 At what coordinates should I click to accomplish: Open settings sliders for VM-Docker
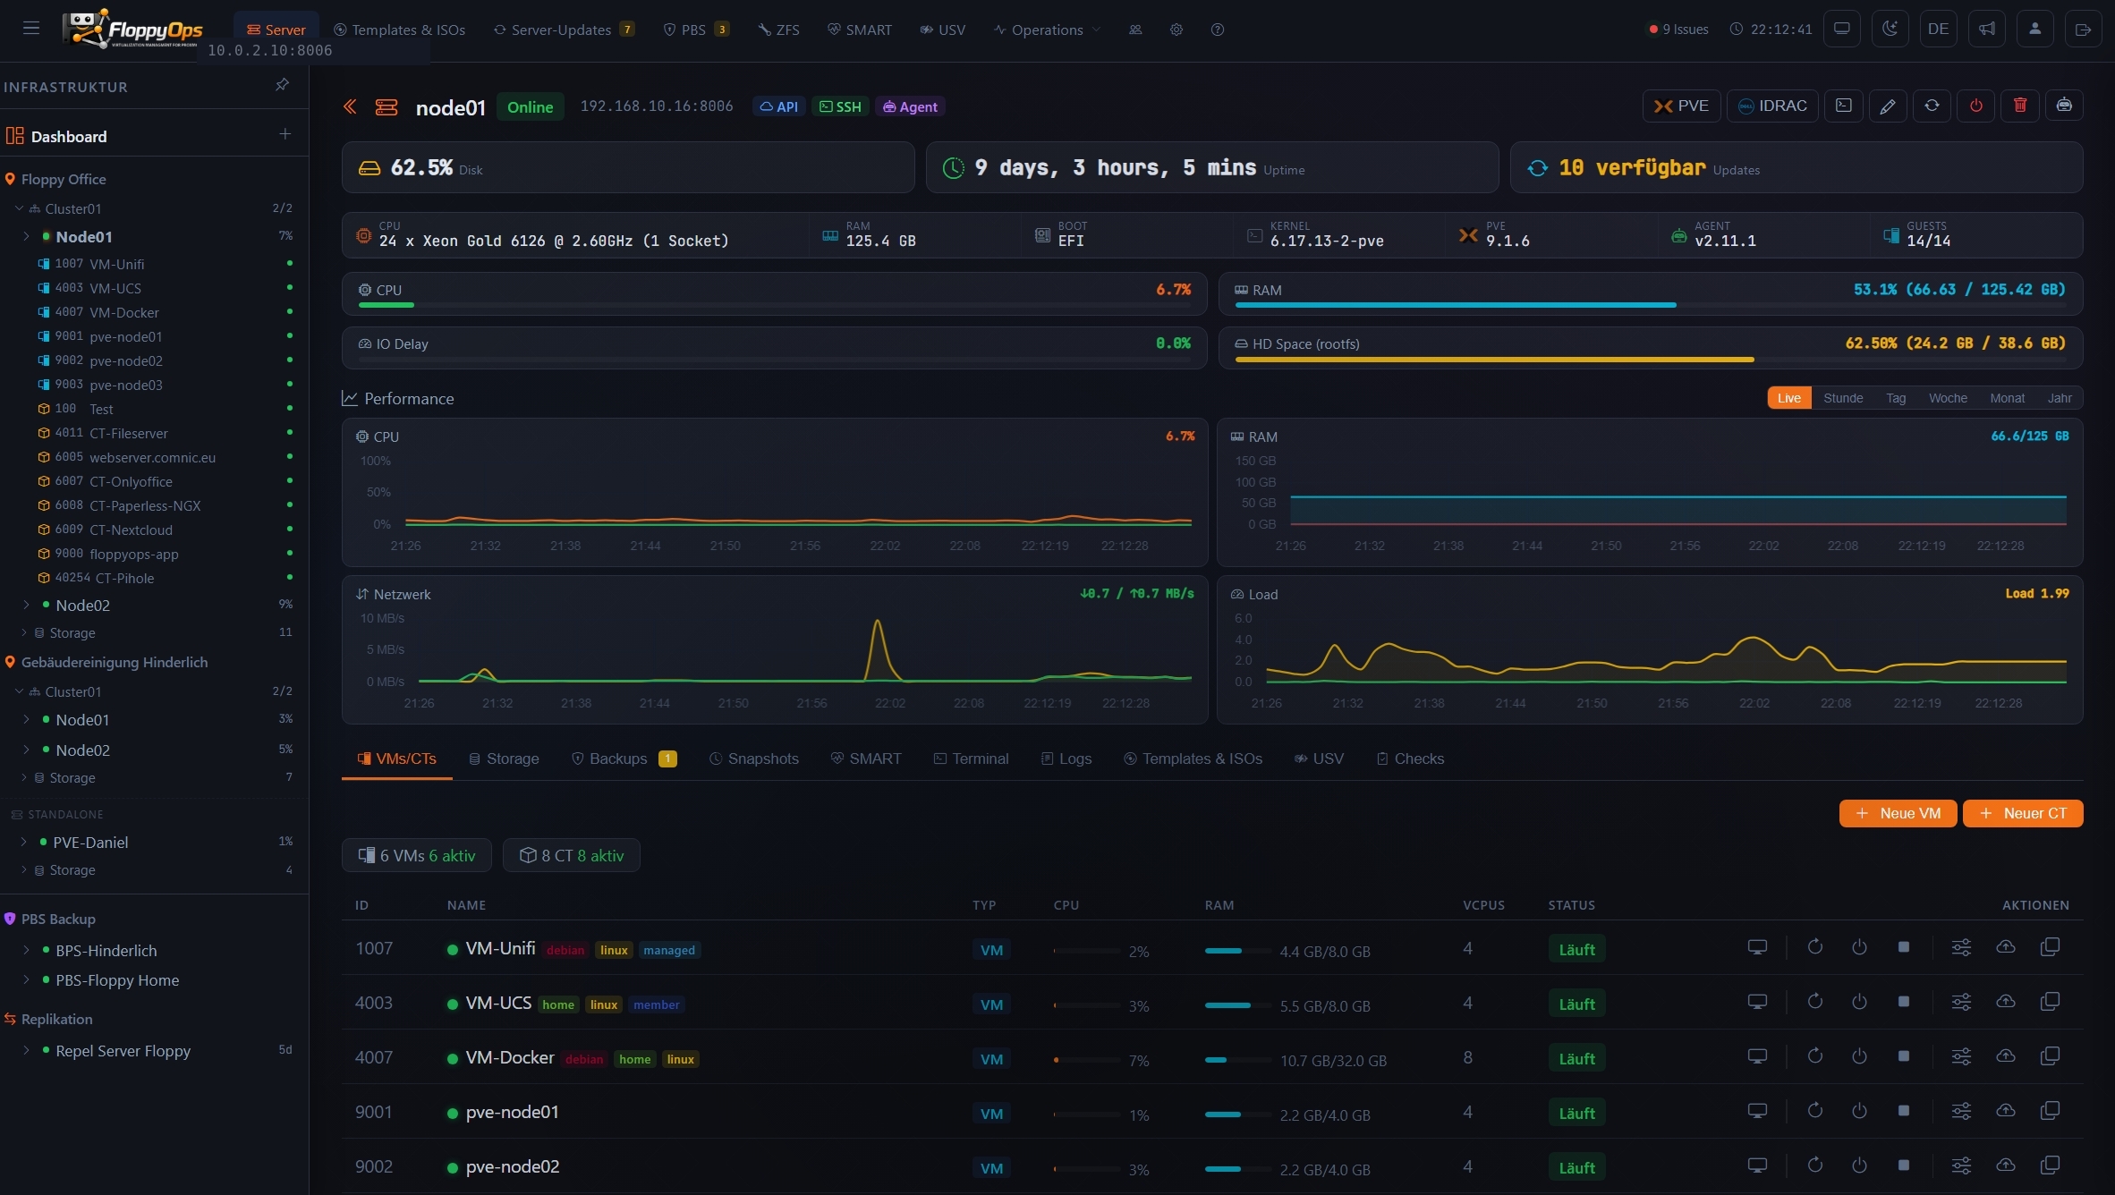(x=1961, y=1056)
